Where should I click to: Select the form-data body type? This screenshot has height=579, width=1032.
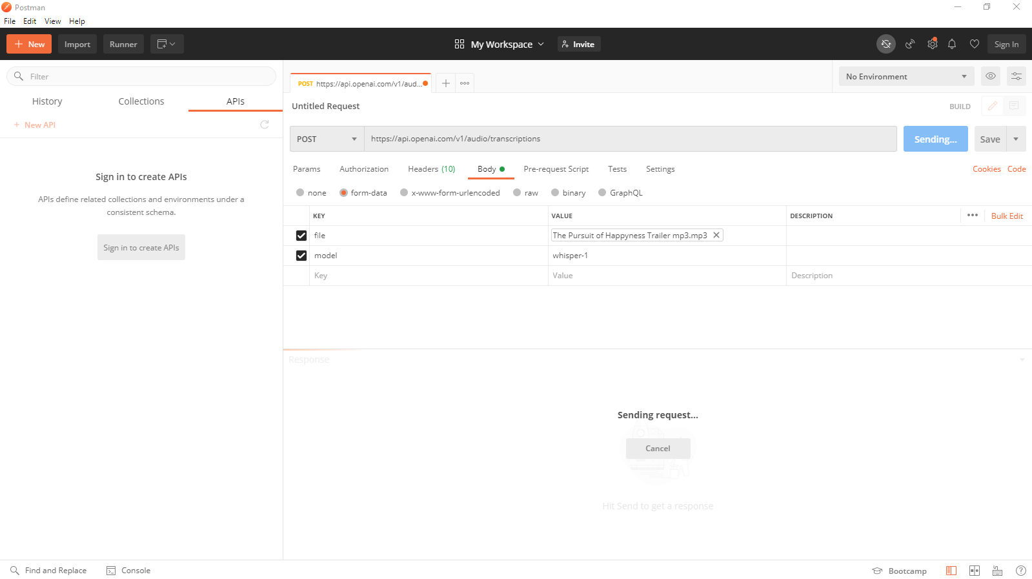(344, 192)
